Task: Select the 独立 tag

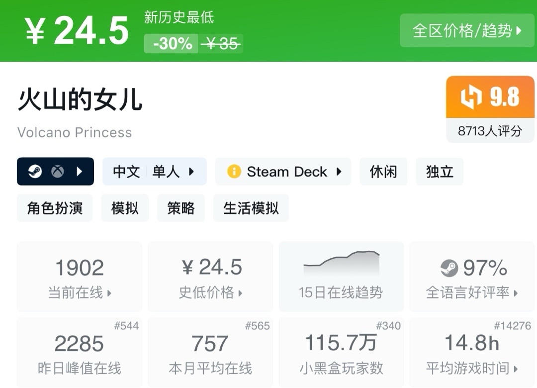Action: (x=440, y=172)
